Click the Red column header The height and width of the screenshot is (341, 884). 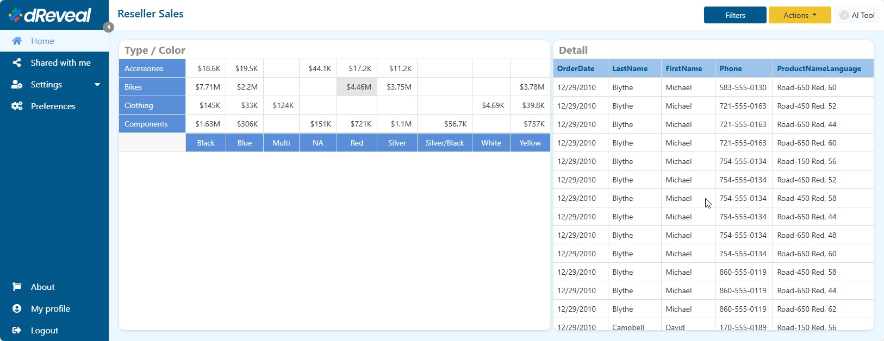point(357,143)
